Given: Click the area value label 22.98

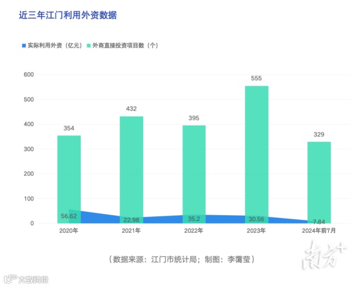Looking at the screenshot, I should point(131,220).
